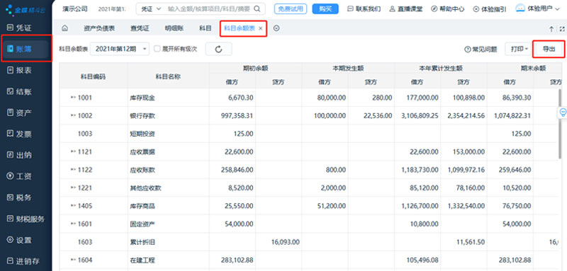Image resolution: width=567 pixels, height=271 pixels.
Task: Open the 财税服务 module in sidebar
Action: 26,219
